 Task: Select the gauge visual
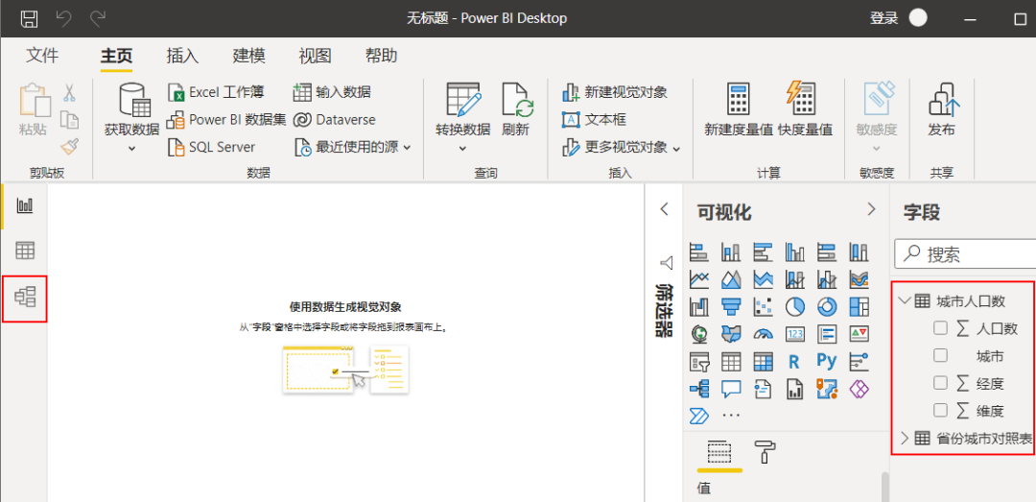point(763,333)
